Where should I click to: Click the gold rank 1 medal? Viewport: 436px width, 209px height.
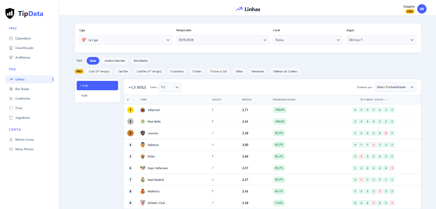pyautogui.click(x=130, y=110)
